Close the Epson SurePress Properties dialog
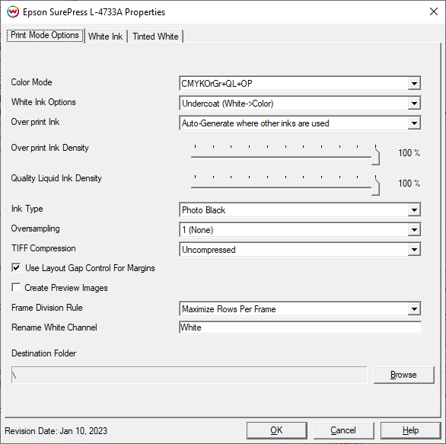Viewport: 446px width, 444px height. click(434, 11)
